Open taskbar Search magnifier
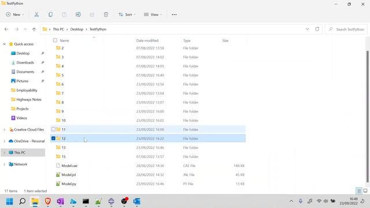This screenshot has width=370, height=208. coord(22,202)
